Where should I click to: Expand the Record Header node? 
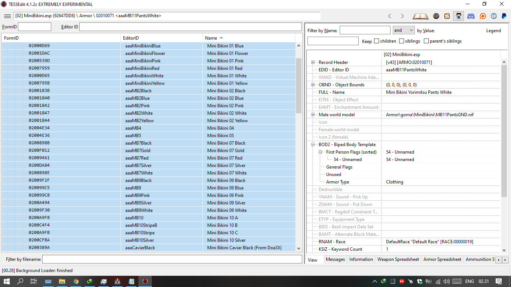coord(313,62)
